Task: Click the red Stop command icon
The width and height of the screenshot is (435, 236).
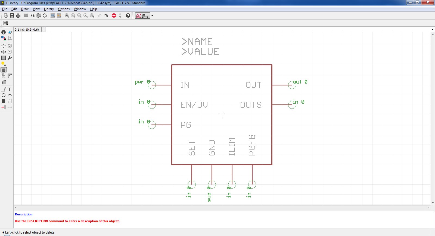Action: pos(114,15)
